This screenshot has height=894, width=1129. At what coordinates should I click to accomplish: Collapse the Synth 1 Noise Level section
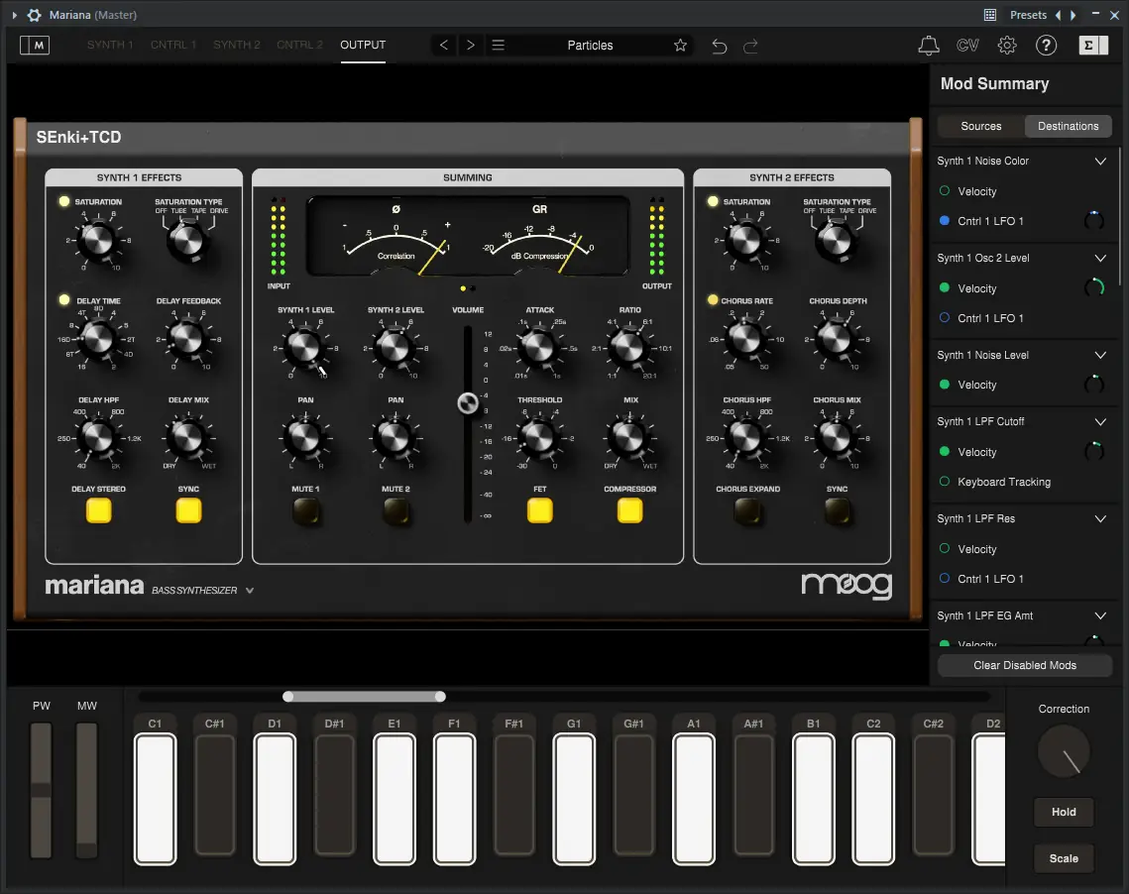(1100, 355)
